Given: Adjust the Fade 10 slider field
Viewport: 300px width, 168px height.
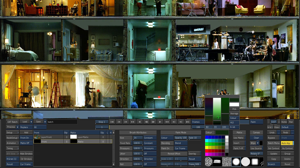Looking at the screenshot, I should coord(194,138).
